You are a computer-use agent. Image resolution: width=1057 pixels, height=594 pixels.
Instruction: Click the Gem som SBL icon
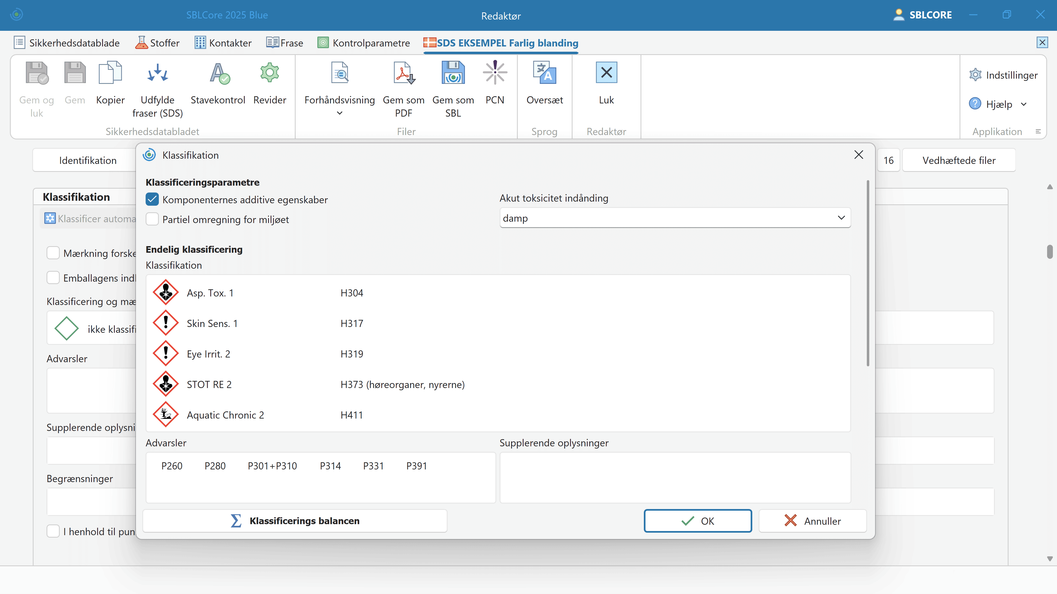pyautogui.click(x=453, y=73)
